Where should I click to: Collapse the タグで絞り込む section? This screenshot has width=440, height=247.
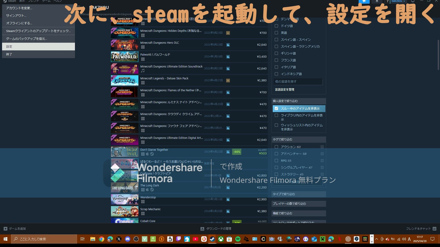[x=299, y=139]
